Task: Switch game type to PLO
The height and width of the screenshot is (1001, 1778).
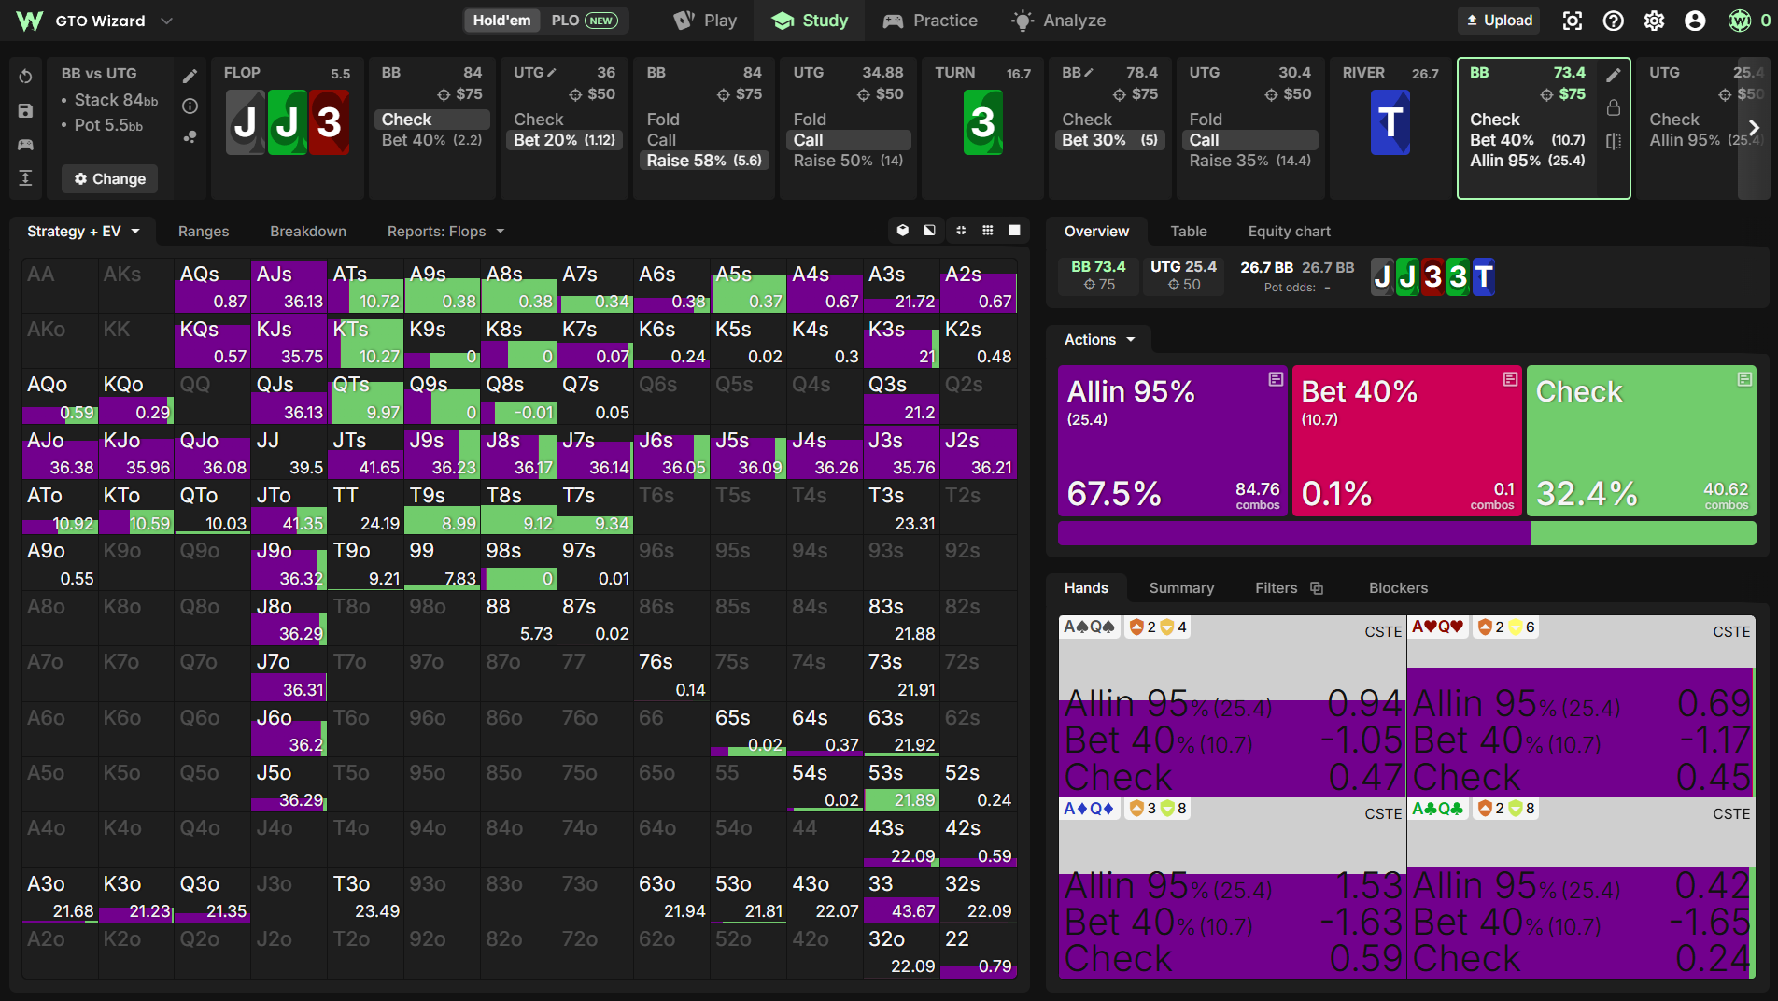Action: 586,21
